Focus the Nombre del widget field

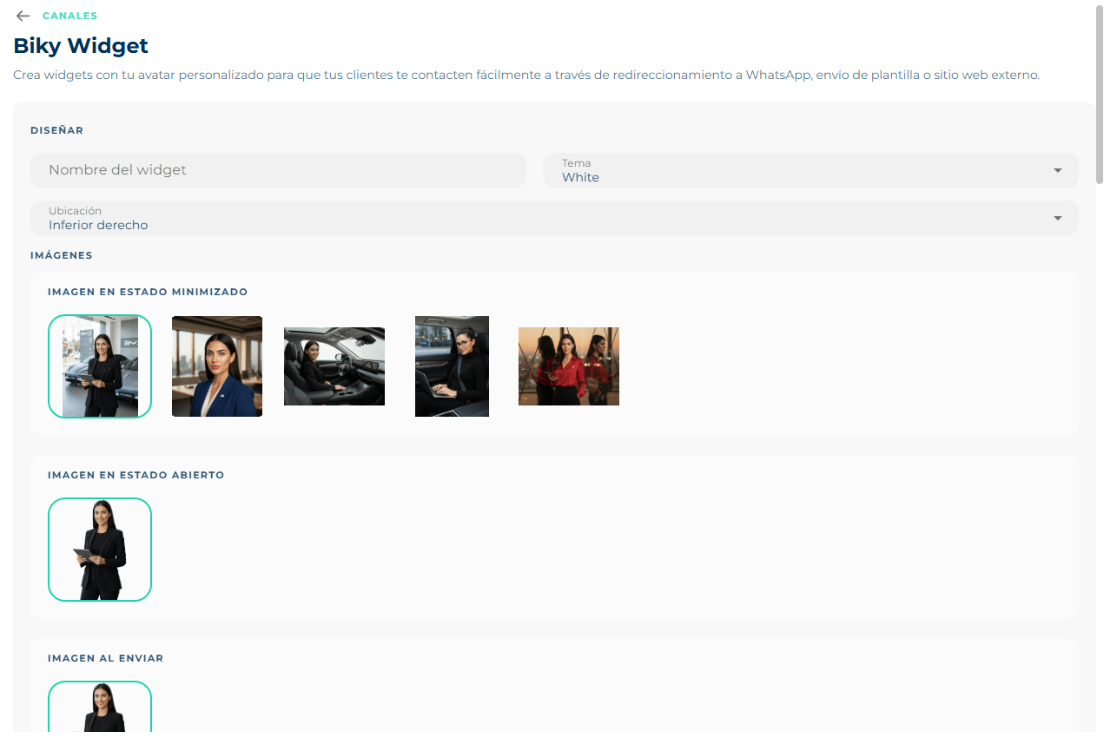point(278,170)
